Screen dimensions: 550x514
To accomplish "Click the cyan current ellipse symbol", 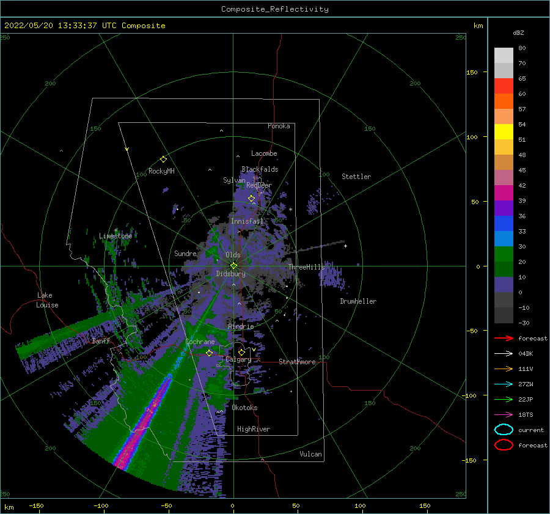I will (504, 430).
